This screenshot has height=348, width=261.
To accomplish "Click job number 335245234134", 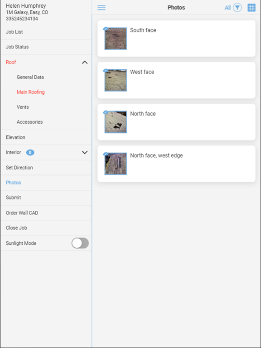I will (22, 19).
